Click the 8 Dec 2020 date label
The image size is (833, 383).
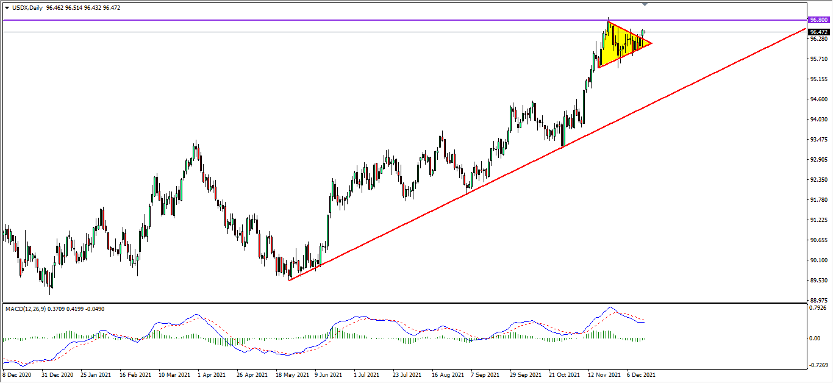click(17, 375)
